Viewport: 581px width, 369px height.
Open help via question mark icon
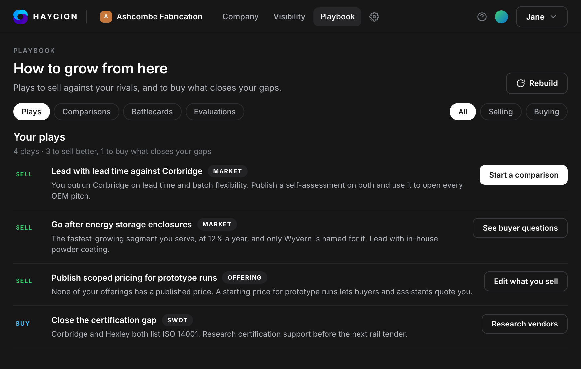click(x=482, y=17)
